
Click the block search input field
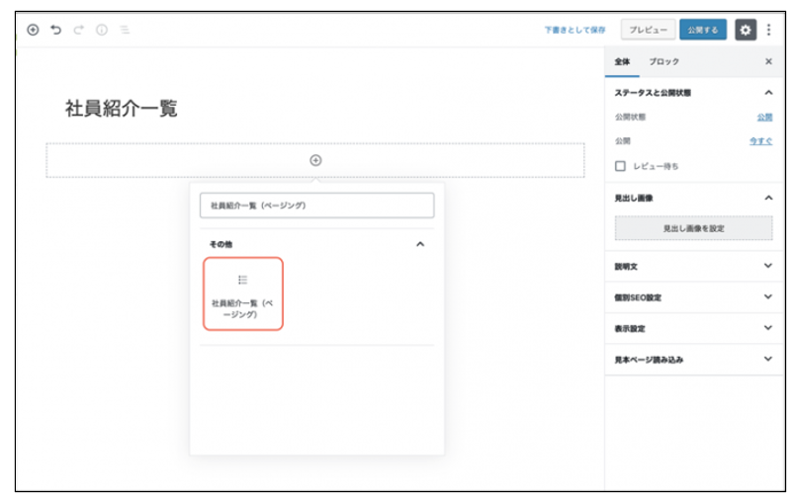coord(316,206)
